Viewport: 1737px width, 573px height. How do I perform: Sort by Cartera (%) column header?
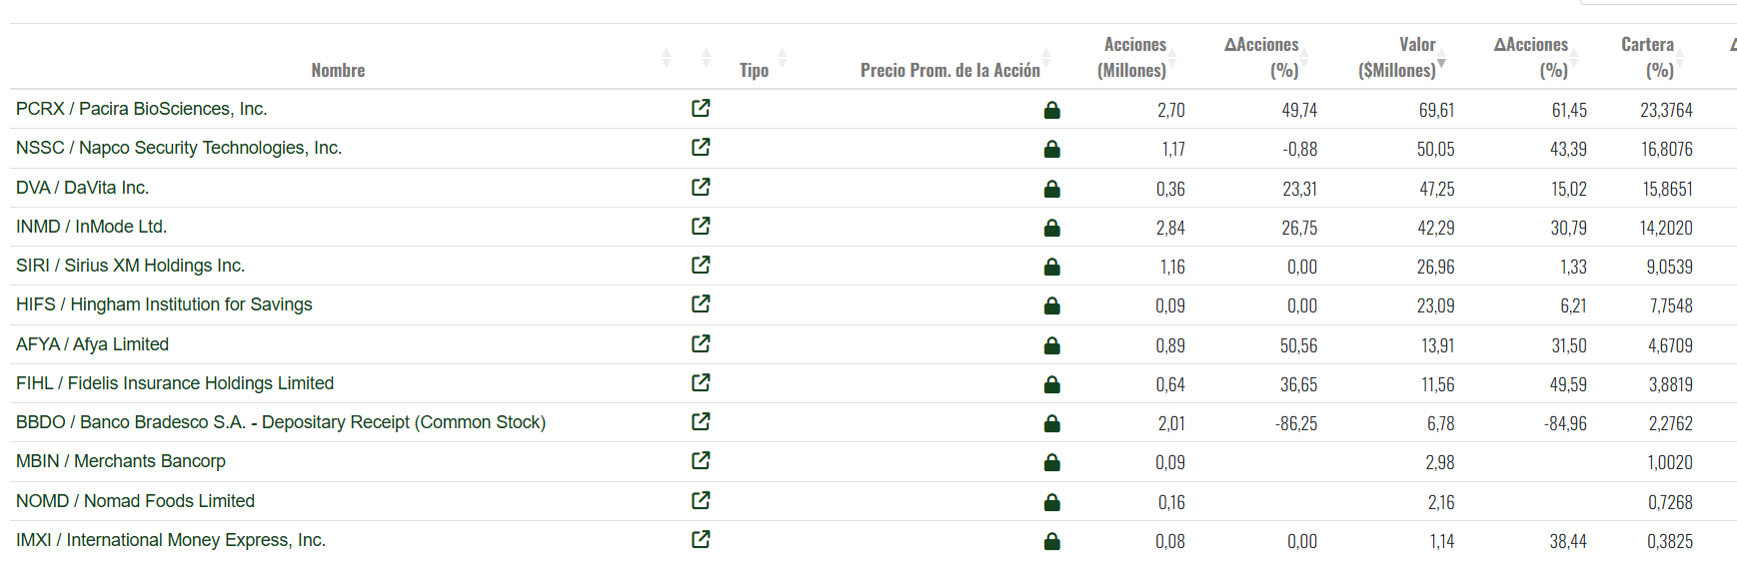[1649, 58]
